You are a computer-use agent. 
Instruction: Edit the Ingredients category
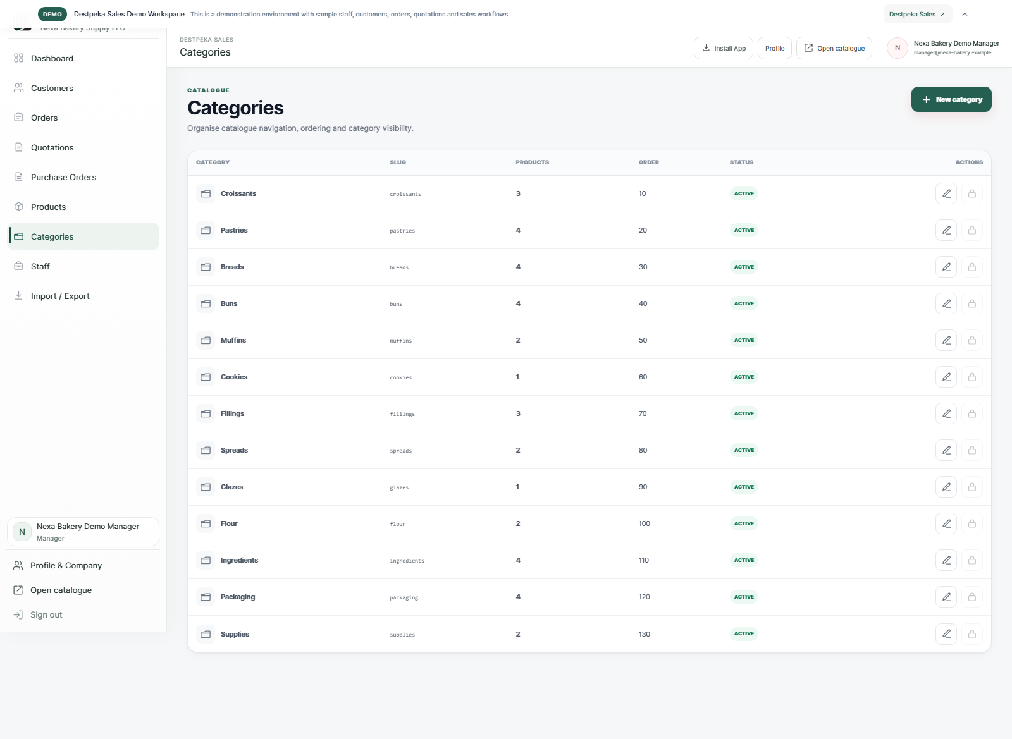pos(946,560)
